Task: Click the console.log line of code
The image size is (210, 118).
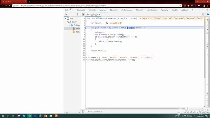Action: [111, 60]
